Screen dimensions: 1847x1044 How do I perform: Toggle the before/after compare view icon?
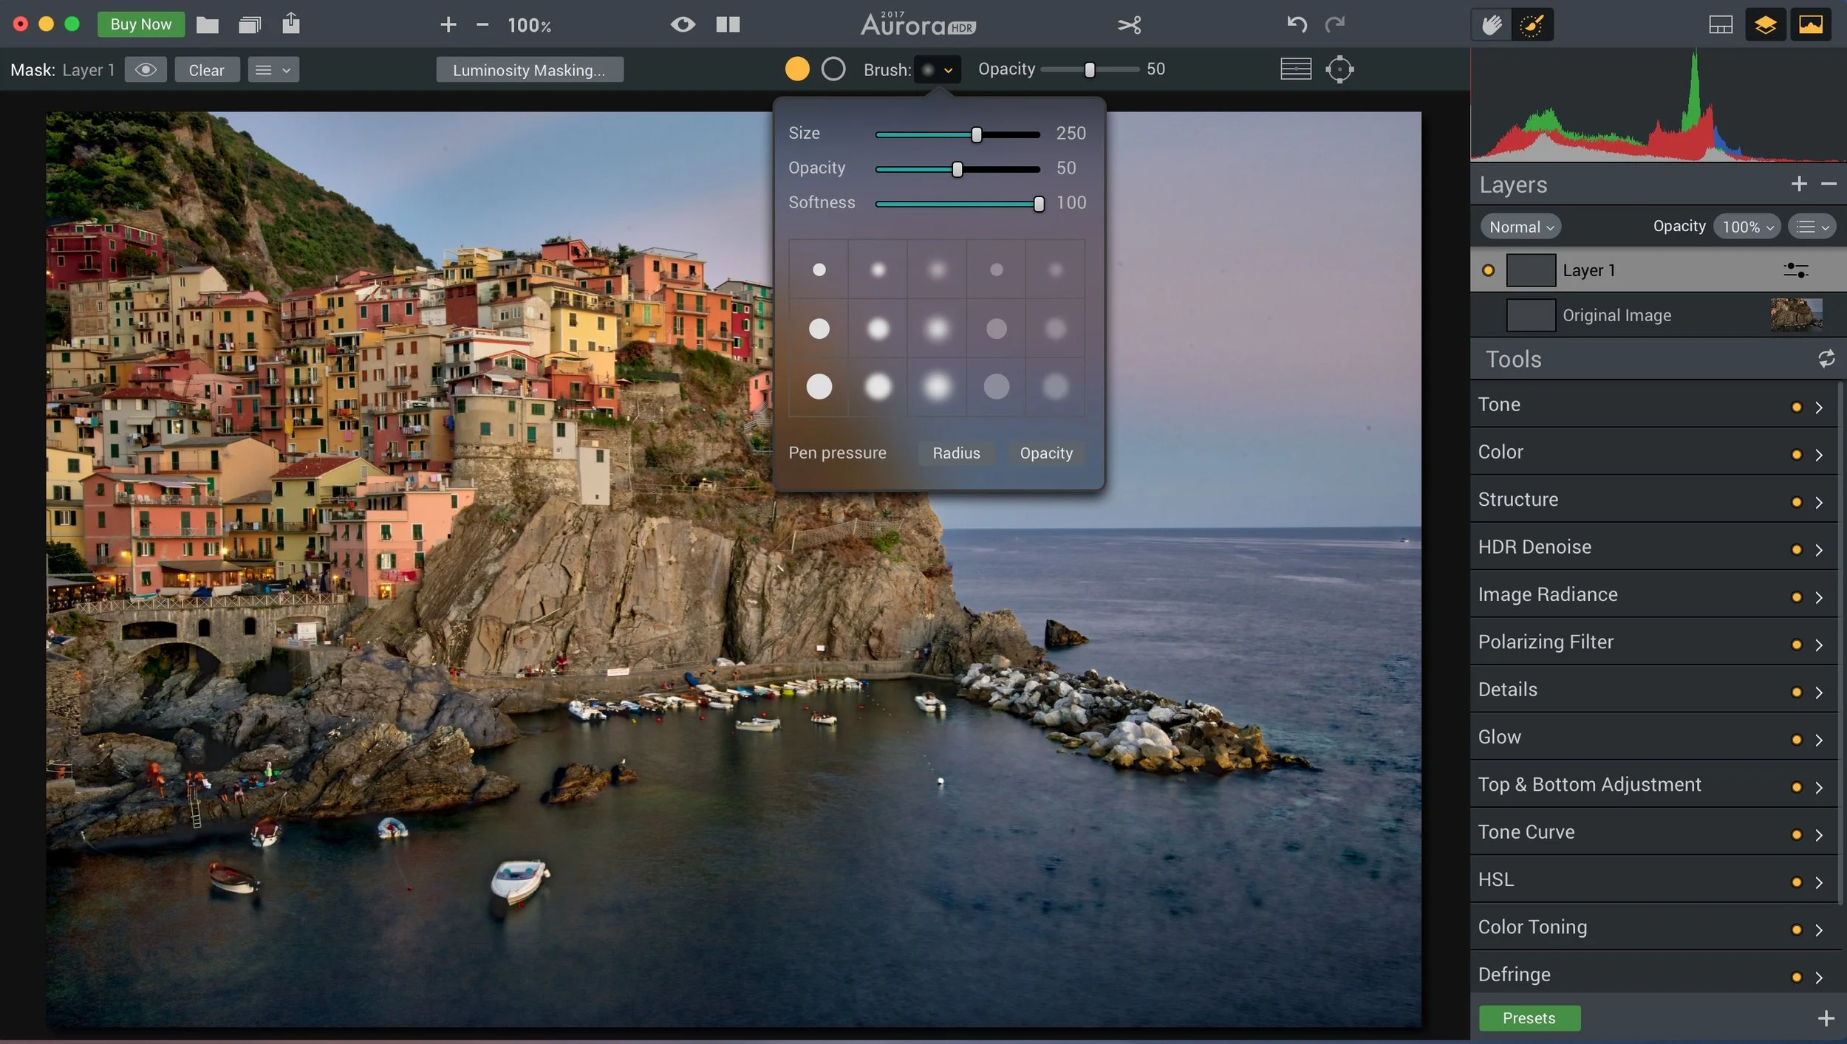(x=728, y=24)
